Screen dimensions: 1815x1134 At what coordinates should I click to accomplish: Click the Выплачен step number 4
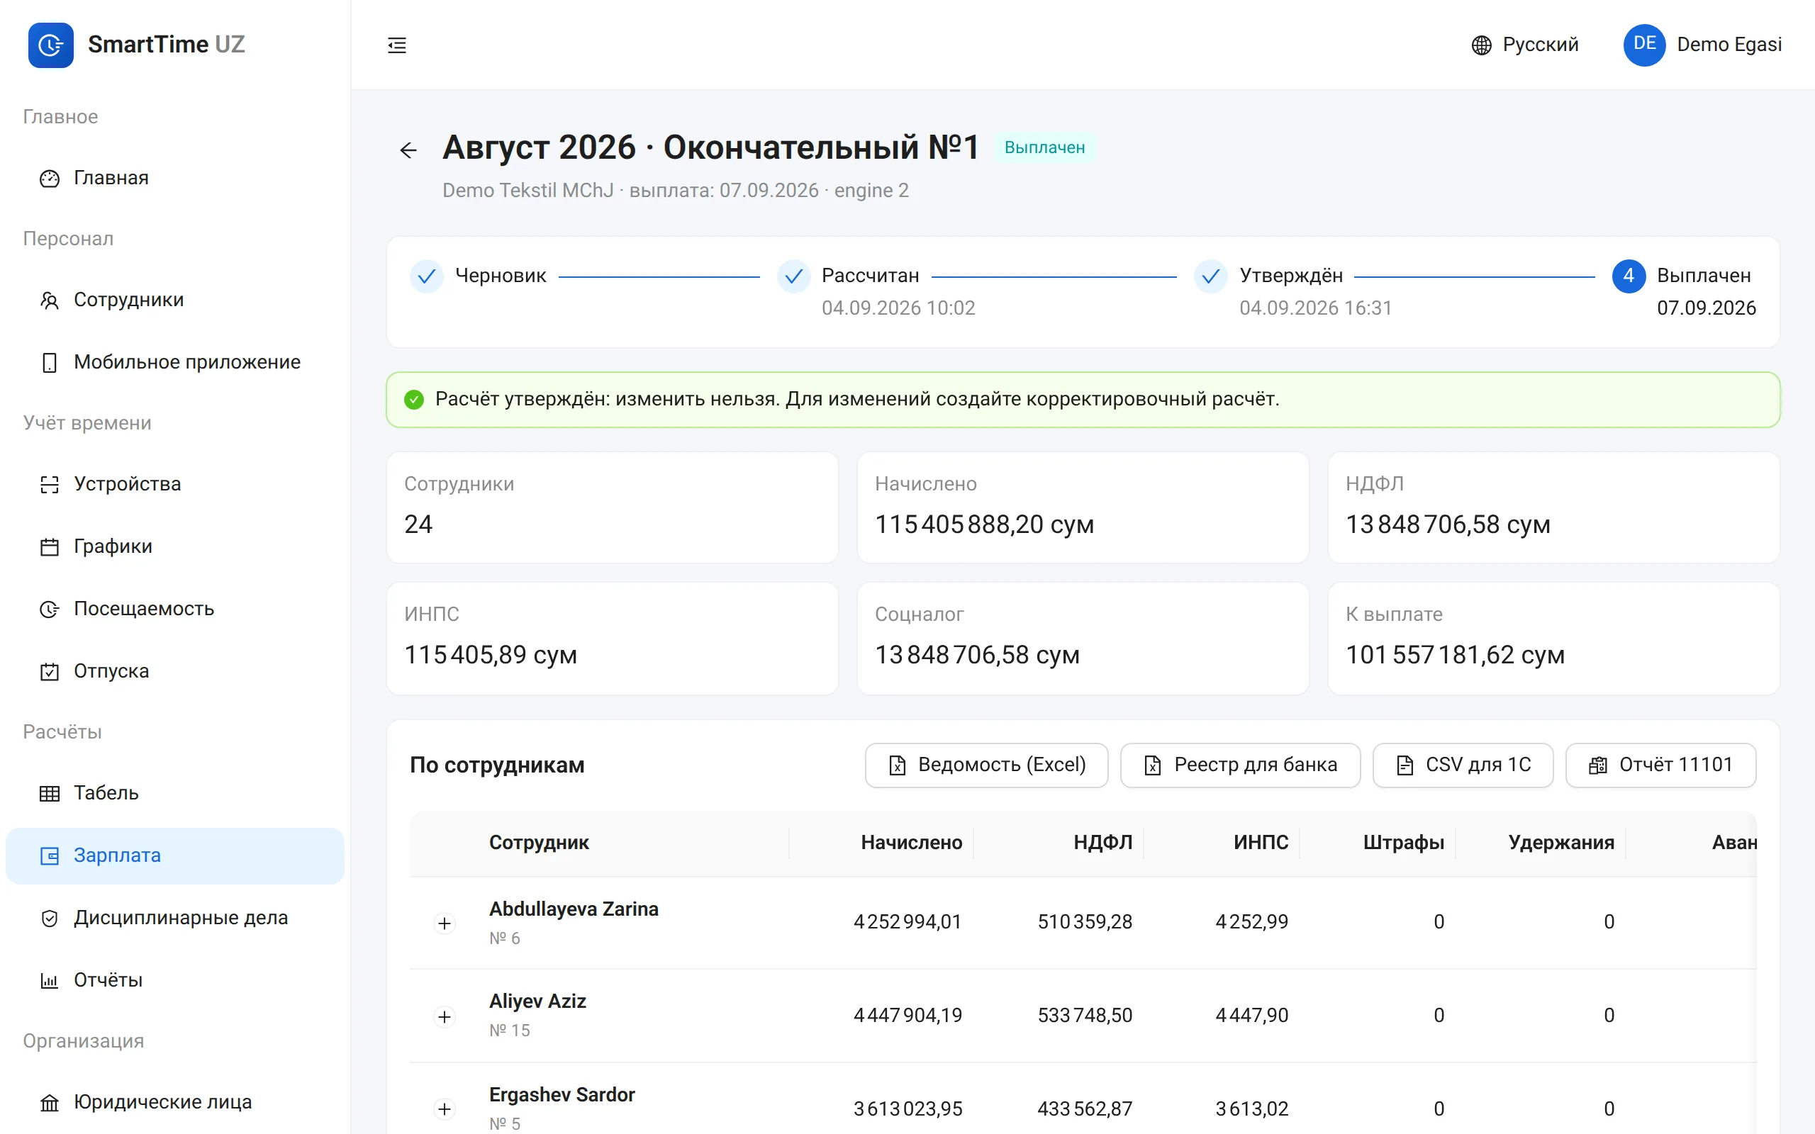[1629, 276]
